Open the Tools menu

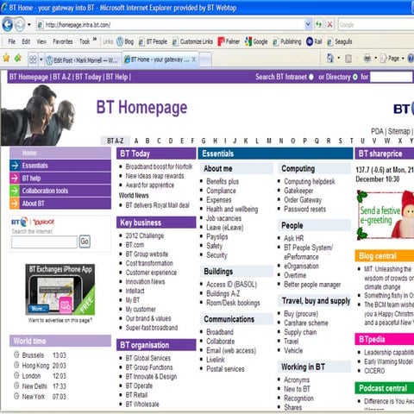[x=85, y=41]
